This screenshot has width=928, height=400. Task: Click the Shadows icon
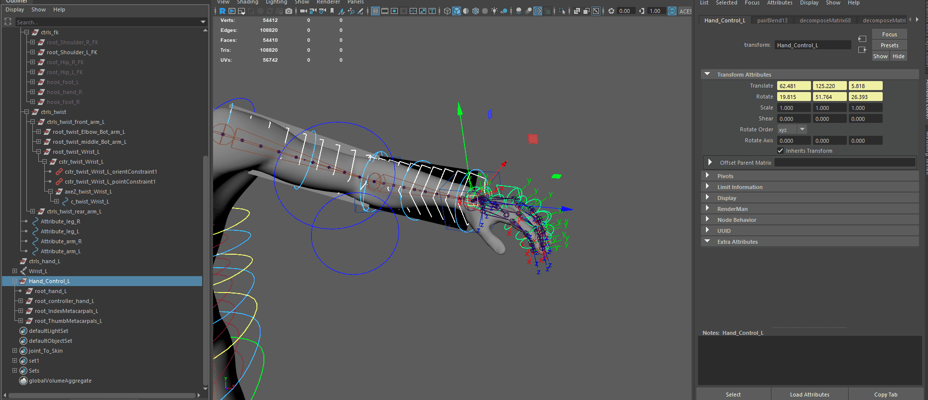point(504,11)
